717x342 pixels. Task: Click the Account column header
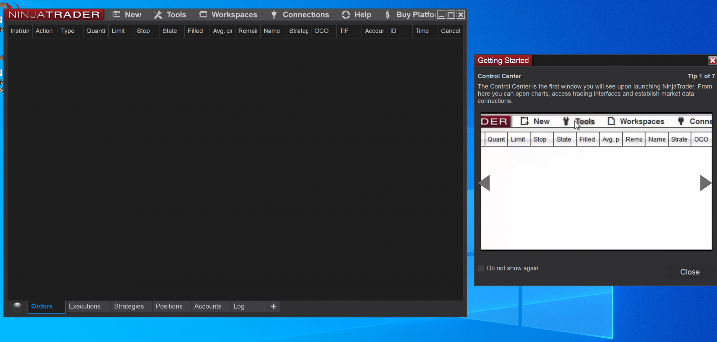[374, 31]
